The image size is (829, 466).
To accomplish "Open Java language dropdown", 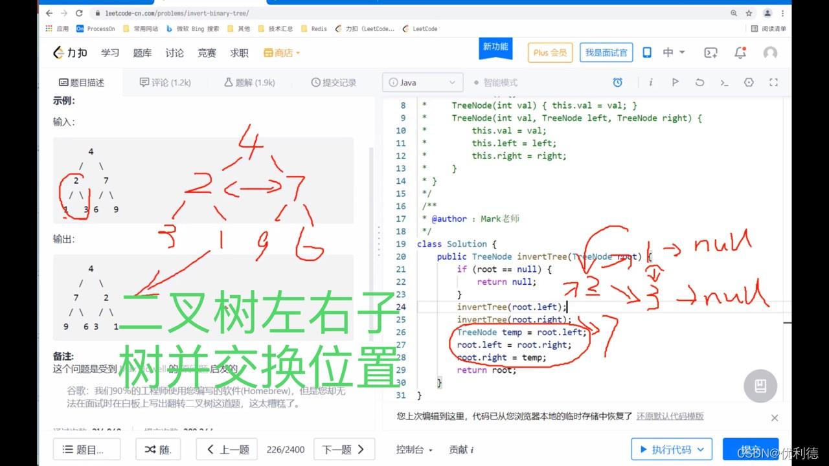I will click(x=423, y=82).
